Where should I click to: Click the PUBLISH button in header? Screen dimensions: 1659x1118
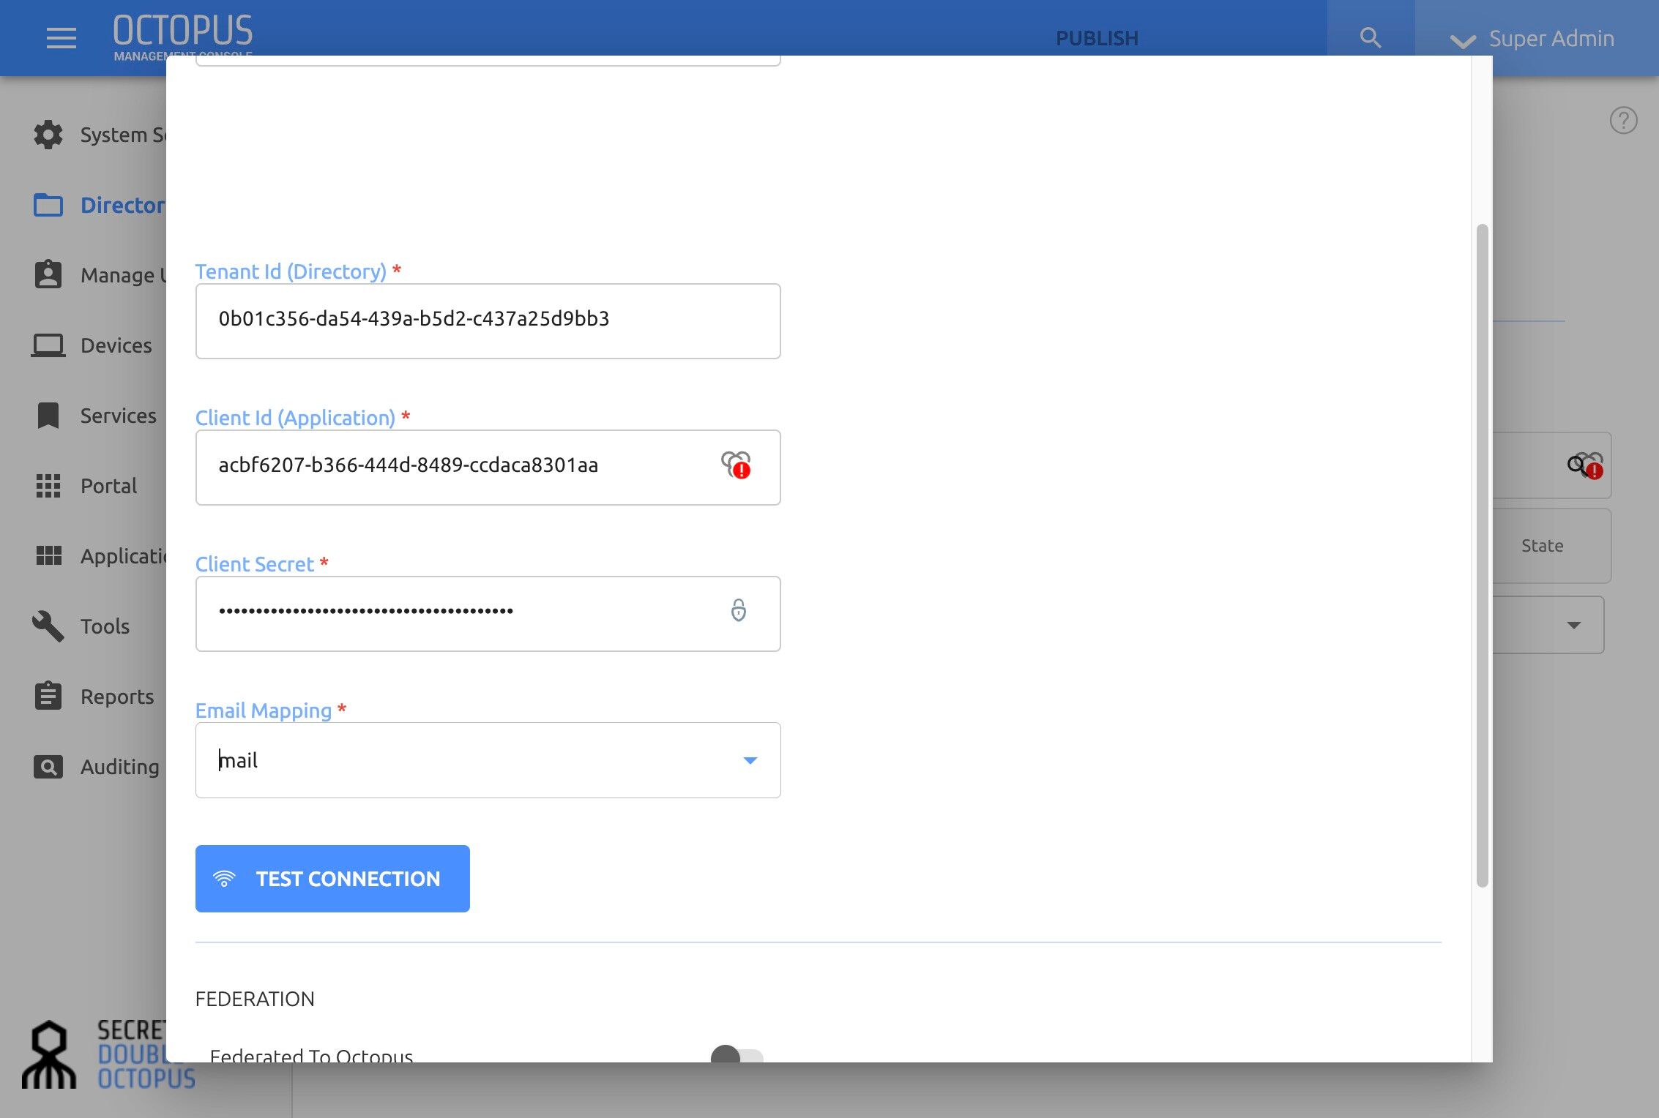coord(1097,38)
